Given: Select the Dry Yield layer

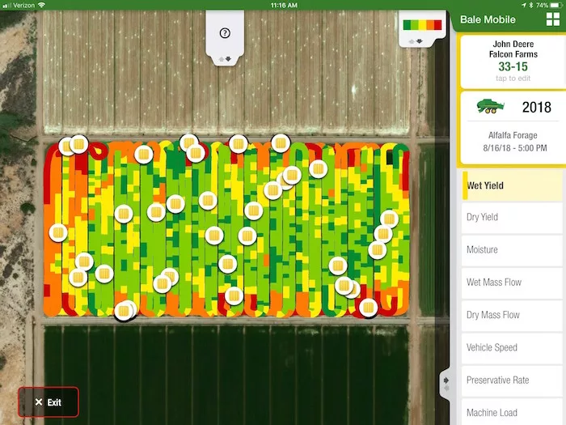Looking at the screenshot, I should [512, 217].
